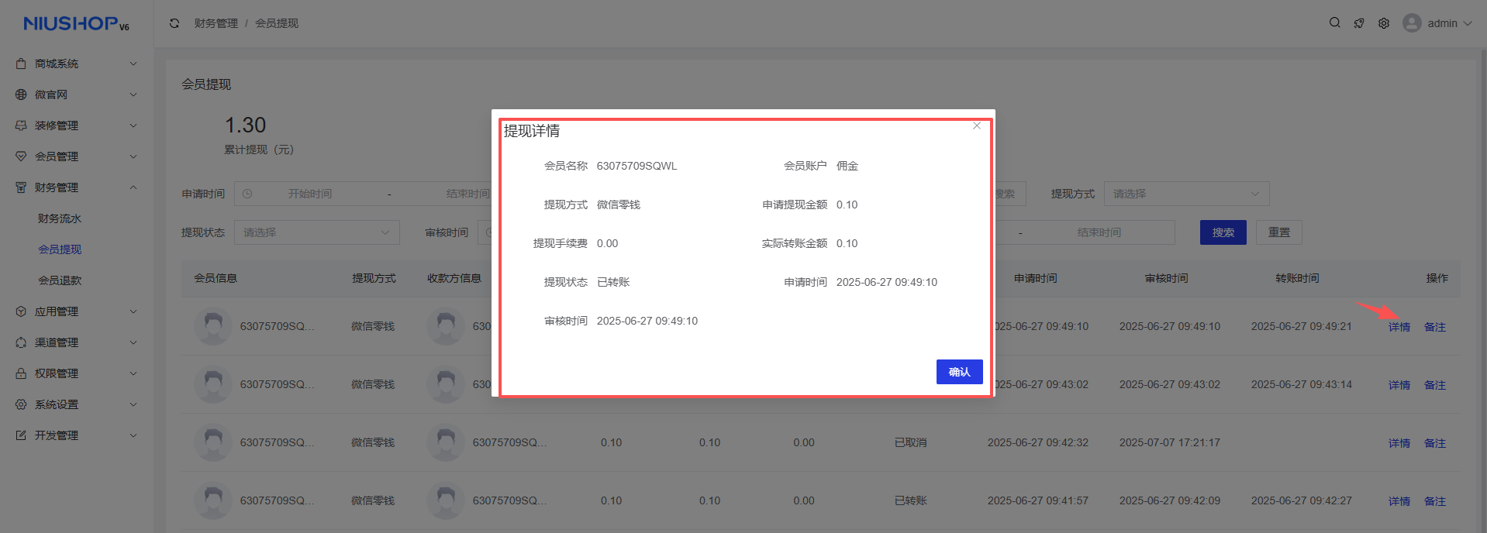Click the admin user avatar

point(1412,23)
